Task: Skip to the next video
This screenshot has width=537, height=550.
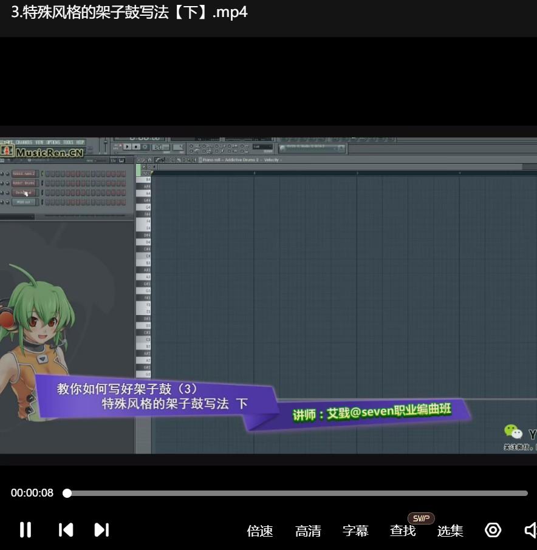Action: (102, 529)
